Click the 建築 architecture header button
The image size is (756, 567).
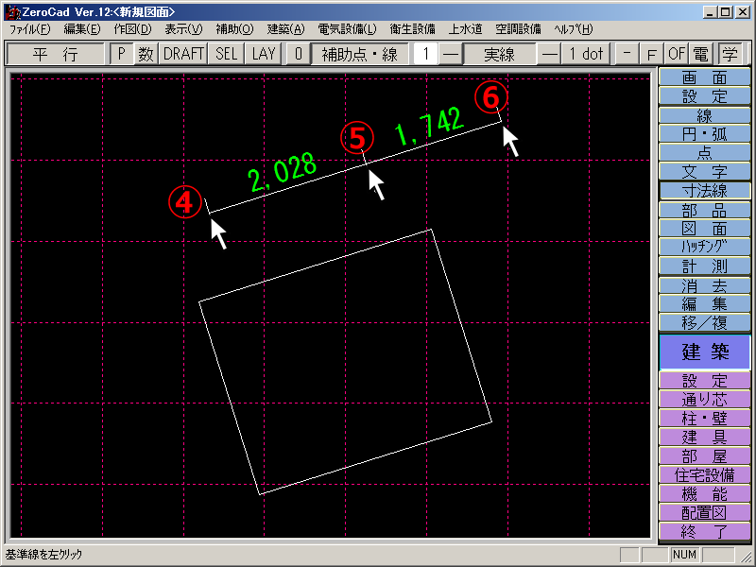point(704,352)
